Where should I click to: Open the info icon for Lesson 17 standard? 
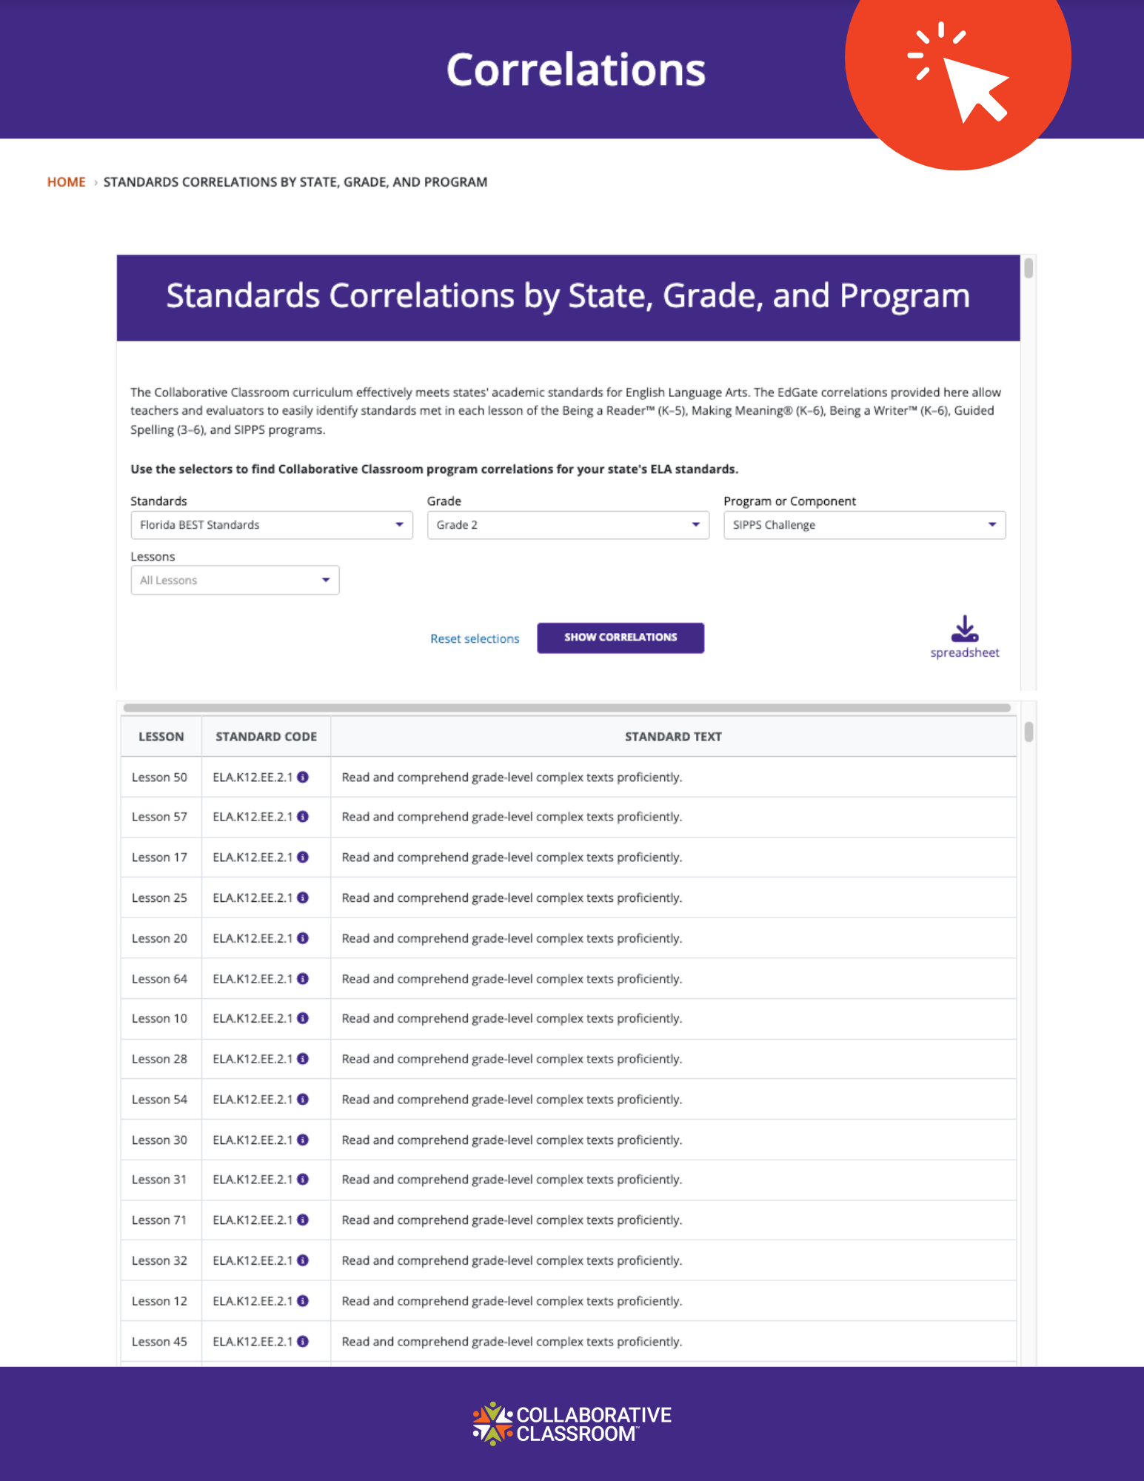pyautogui.click(x=303, y=857)
